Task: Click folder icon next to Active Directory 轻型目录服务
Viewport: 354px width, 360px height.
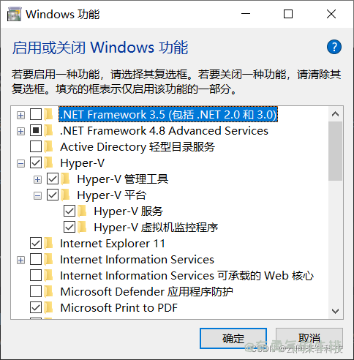Action: pyautogui.click(x=48, y=147)
